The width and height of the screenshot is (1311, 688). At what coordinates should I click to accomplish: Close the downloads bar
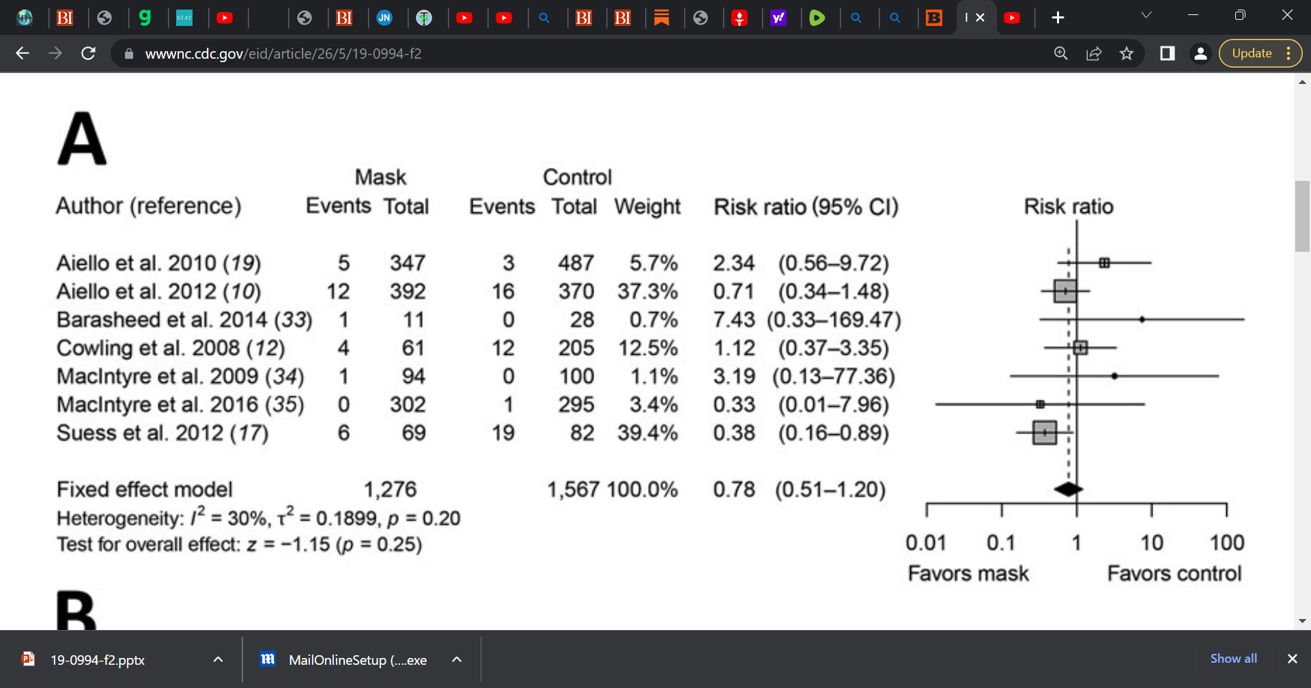(1292, 659)
